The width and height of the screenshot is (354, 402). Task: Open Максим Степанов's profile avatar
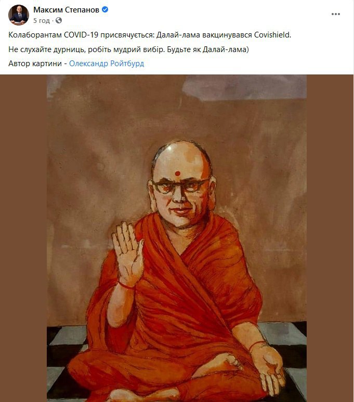pos(19,15)
